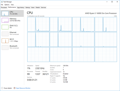Switch to the App history tab
The image size is (120, 91).
click(21, 8)
